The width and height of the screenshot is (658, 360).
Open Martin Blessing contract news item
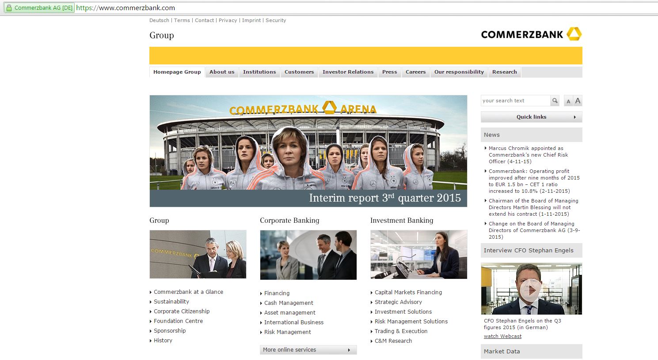[533, 207]
